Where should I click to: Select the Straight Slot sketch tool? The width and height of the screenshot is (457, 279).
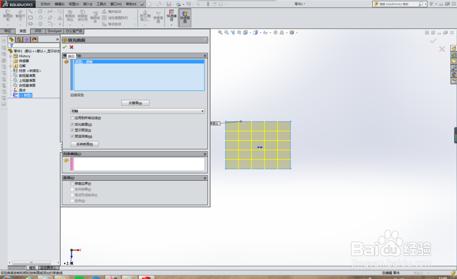[31, 24]
